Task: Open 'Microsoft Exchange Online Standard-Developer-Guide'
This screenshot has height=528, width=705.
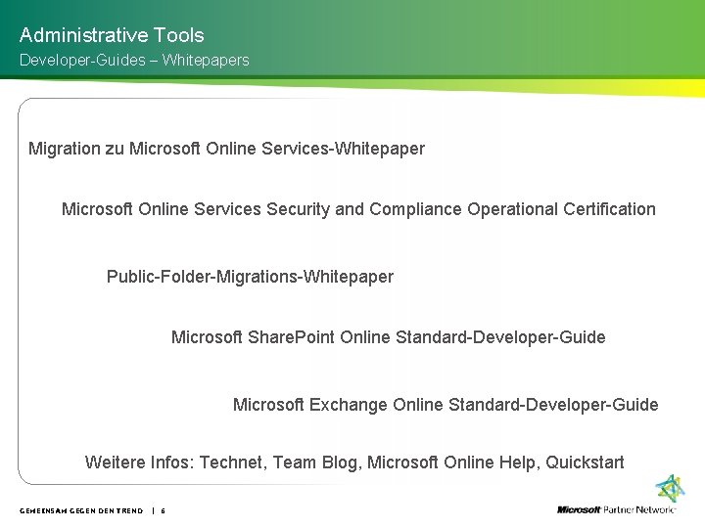Action: pyautogui.click(x=446, y=405)
